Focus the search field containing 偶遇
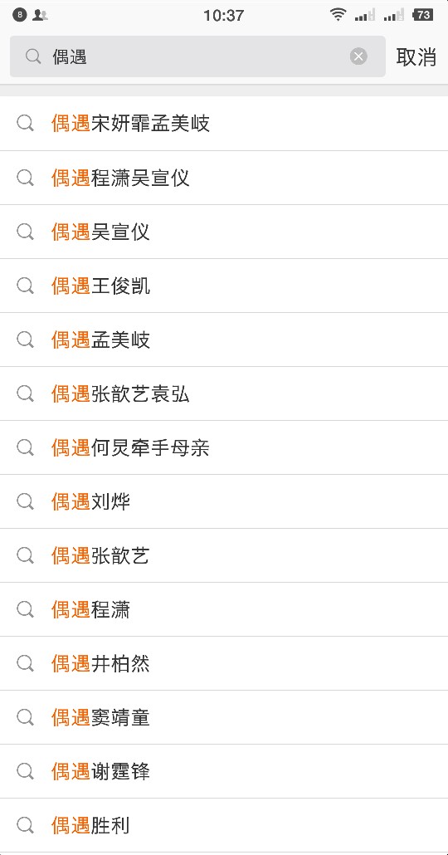The height and width of the screenshot is (855, 448). click(x=197, y=56)
